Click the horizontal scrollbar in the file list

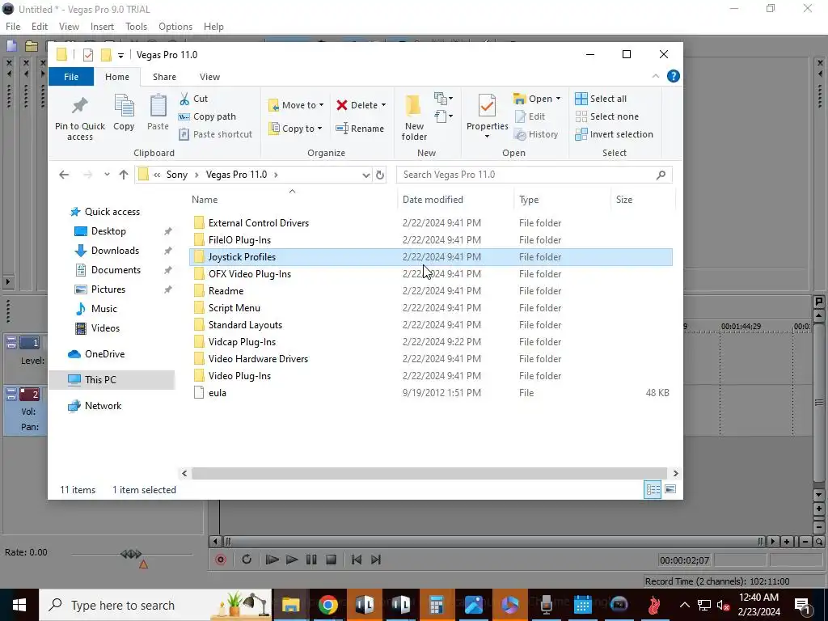click(429, 473)
